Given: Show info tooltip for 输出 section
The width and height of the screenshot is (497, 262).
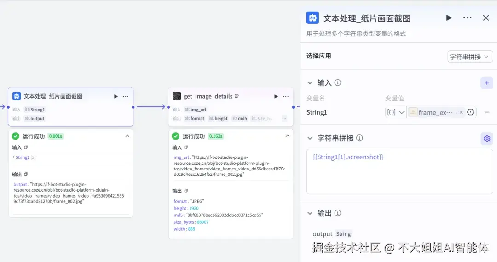Looking at the screenshot, I should point(338,213).
